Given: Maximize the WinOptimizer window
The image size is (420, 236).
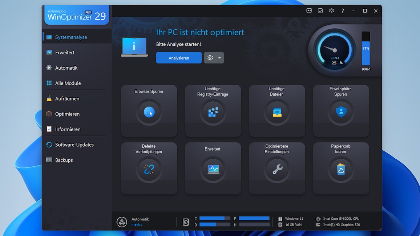Looking at the screenshot, I should [x=365, y=11].
